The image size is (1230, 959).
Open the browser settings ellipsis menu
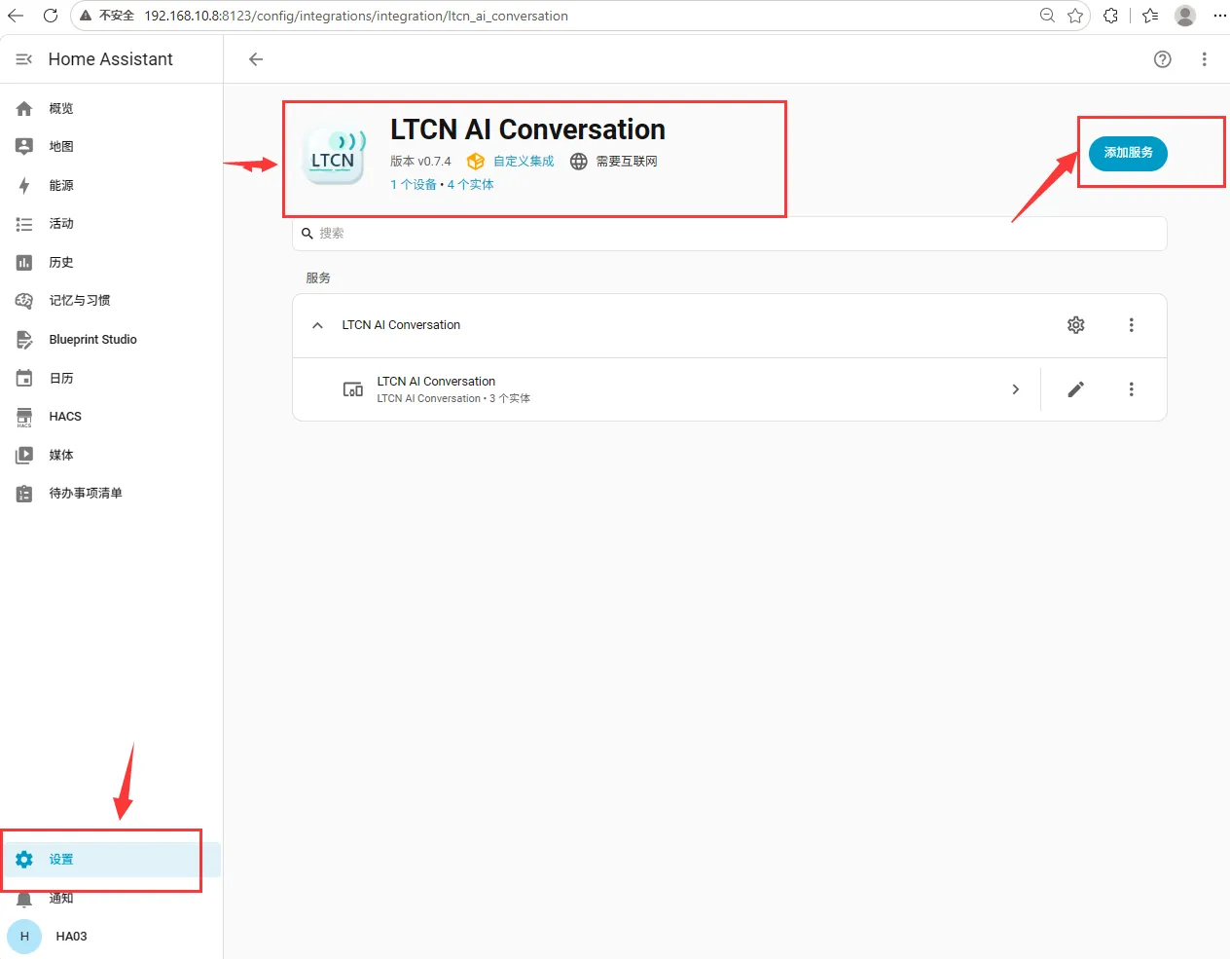point(1219,16)
